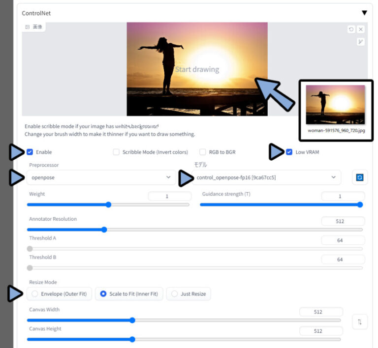The image size is (378, 348).
Task: Remove the image with the X icon
Action: click(x=361, y=29)
